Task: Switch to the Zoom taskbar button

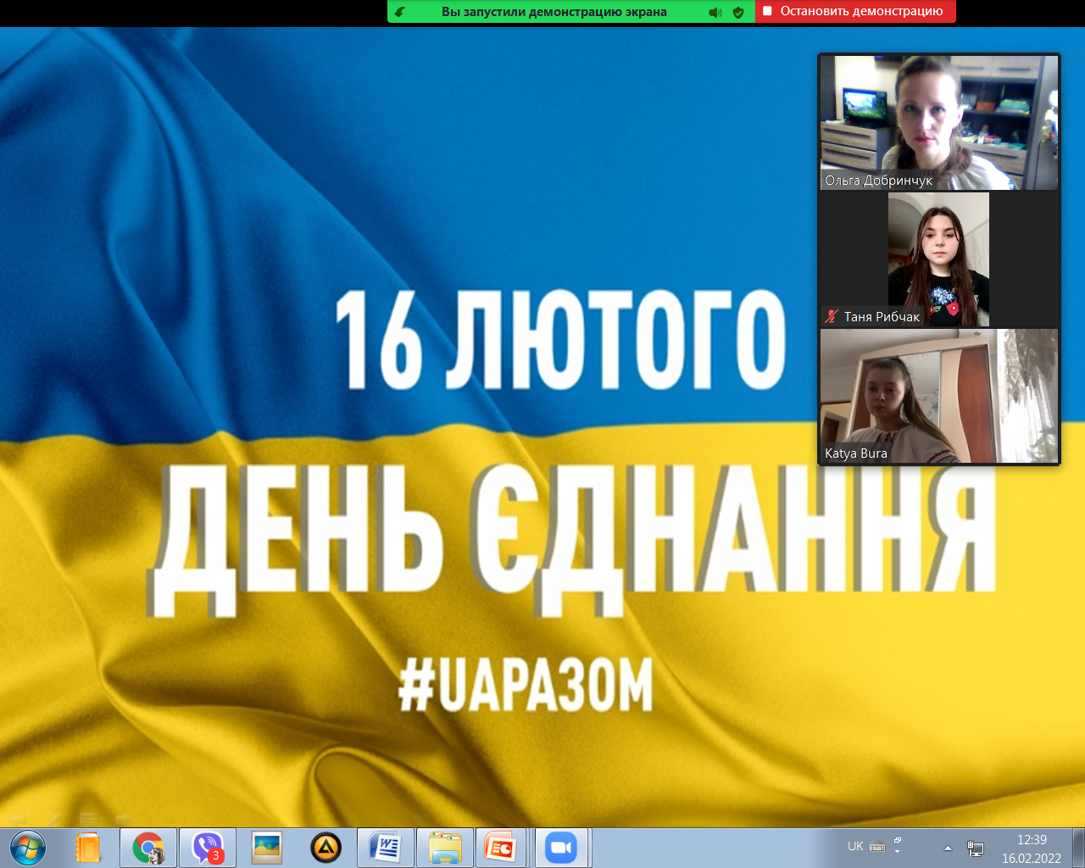Action: 560,848
